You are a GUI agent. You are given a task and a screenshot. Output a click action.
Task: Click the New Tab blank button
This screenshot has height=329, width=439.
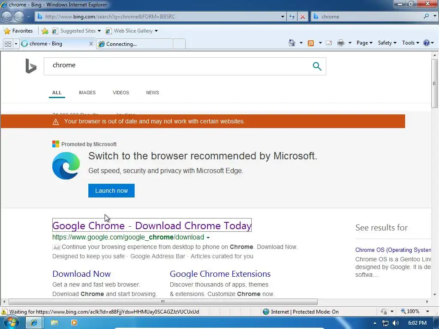pos(179,44)
